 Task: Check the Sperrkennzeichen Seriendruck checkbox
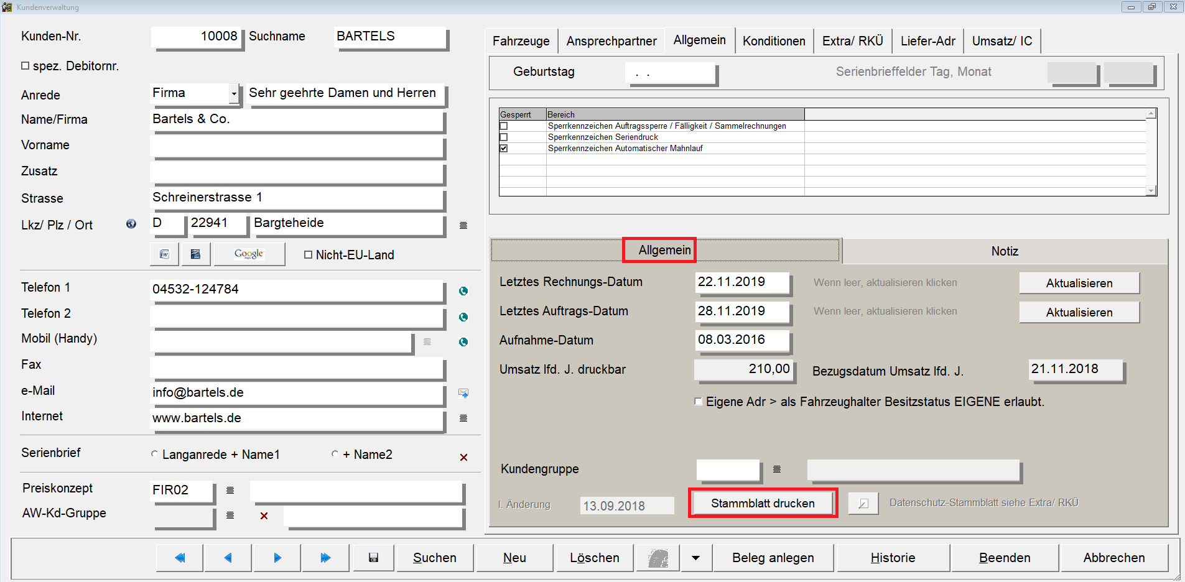pos(504,137)
